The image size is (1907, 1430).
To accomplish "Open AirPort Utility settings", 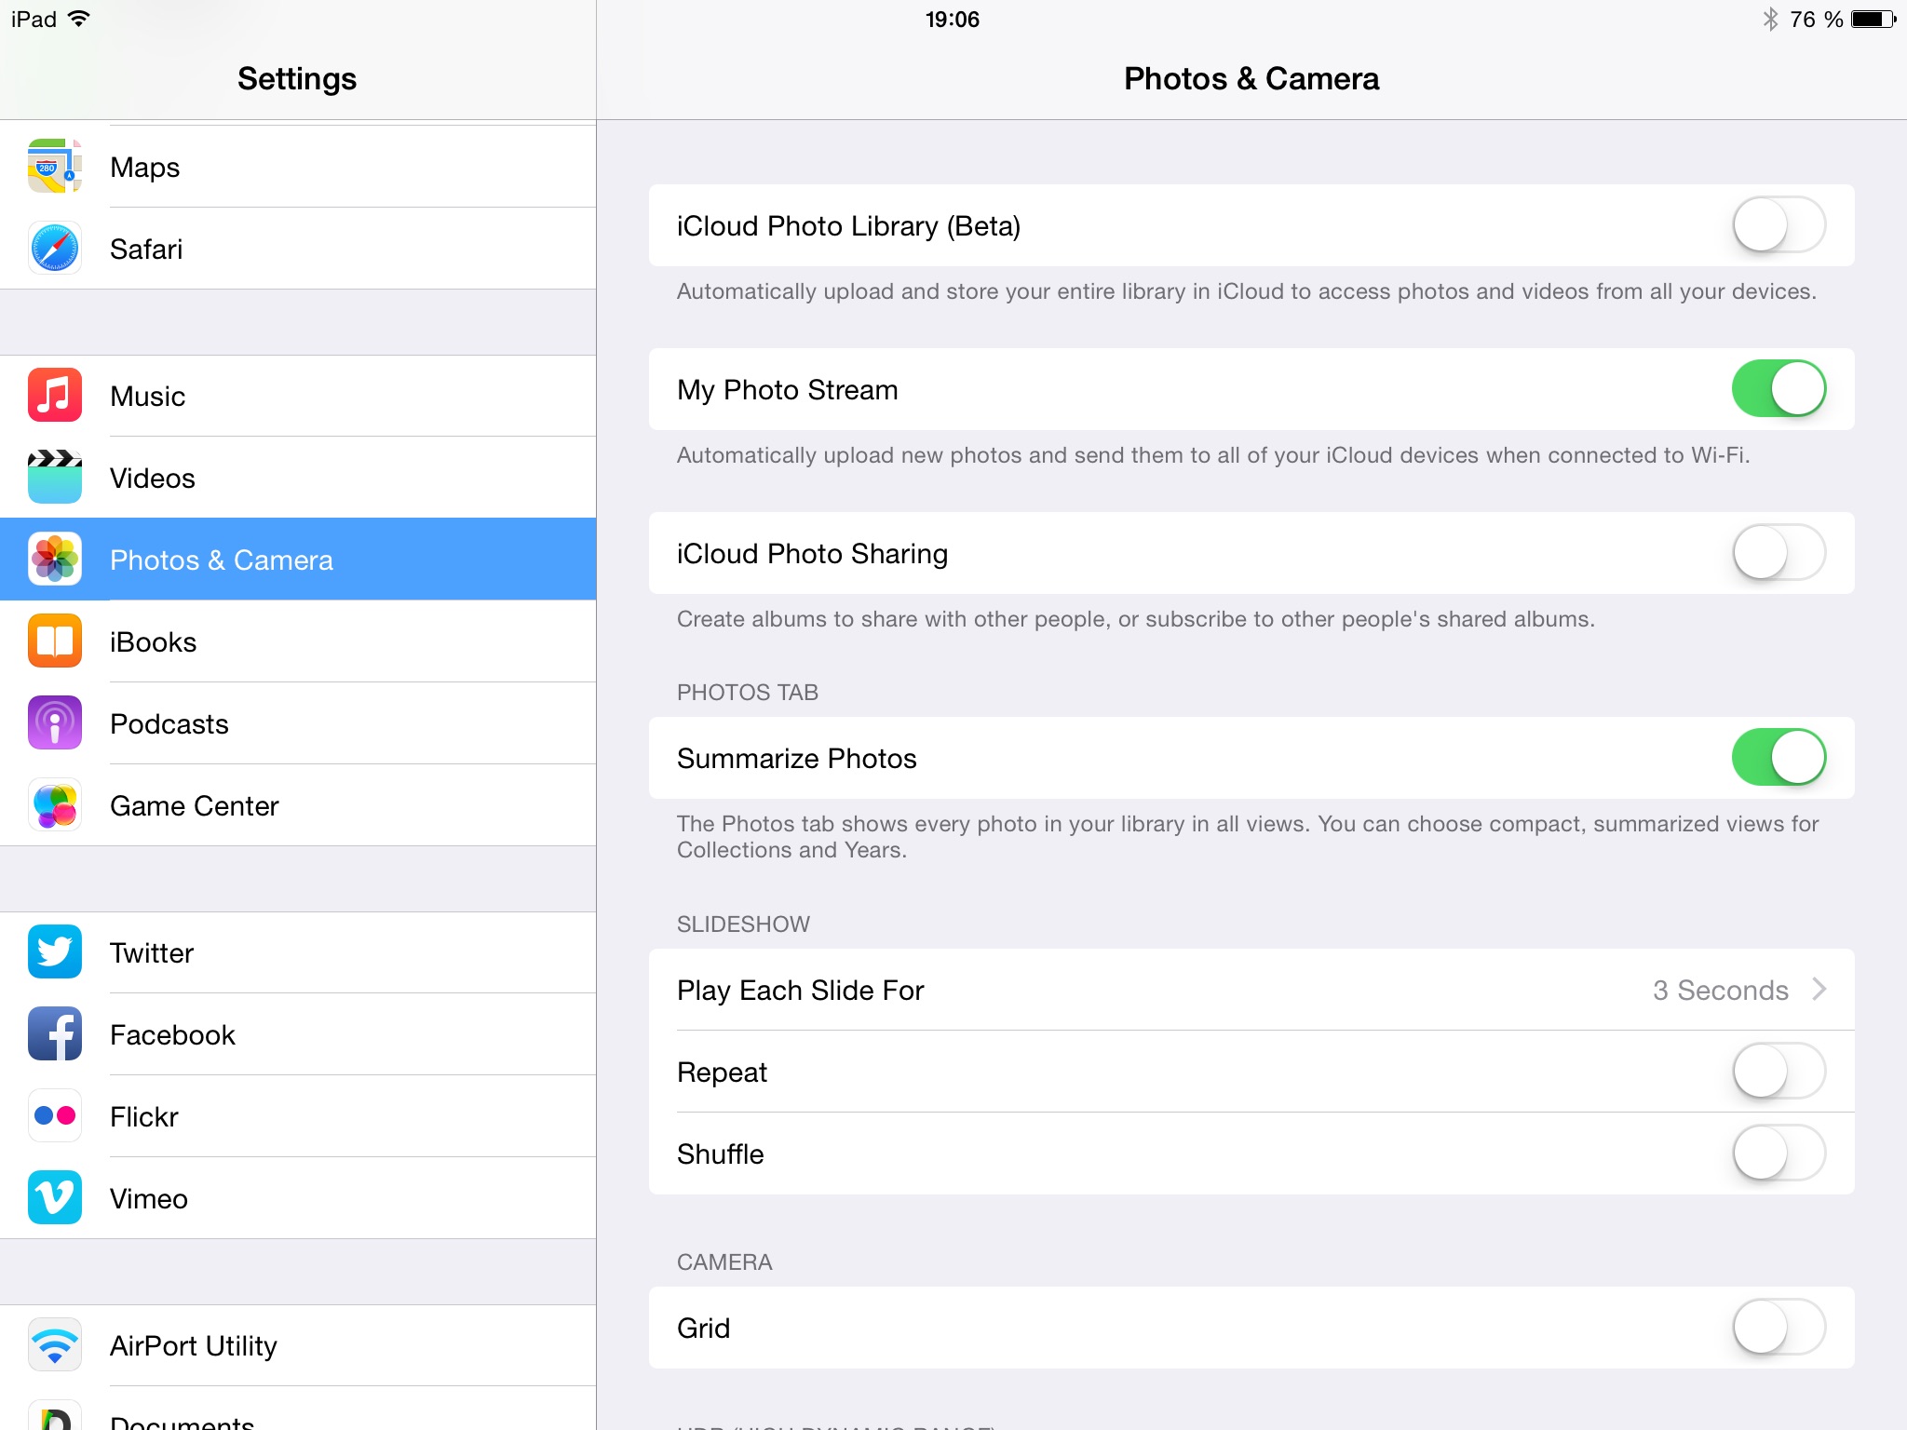I will click(298, 1345).
